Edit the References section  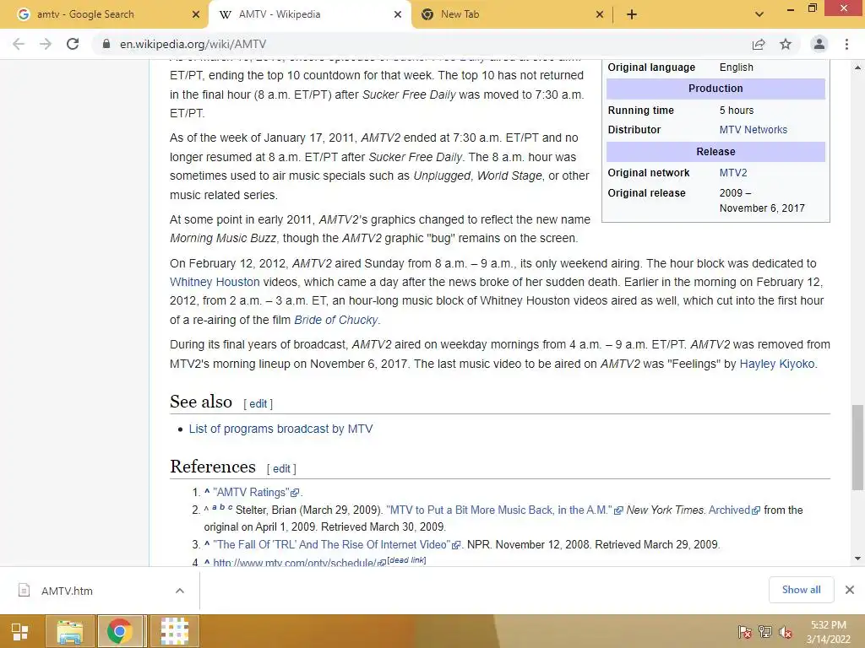[281, 469]
